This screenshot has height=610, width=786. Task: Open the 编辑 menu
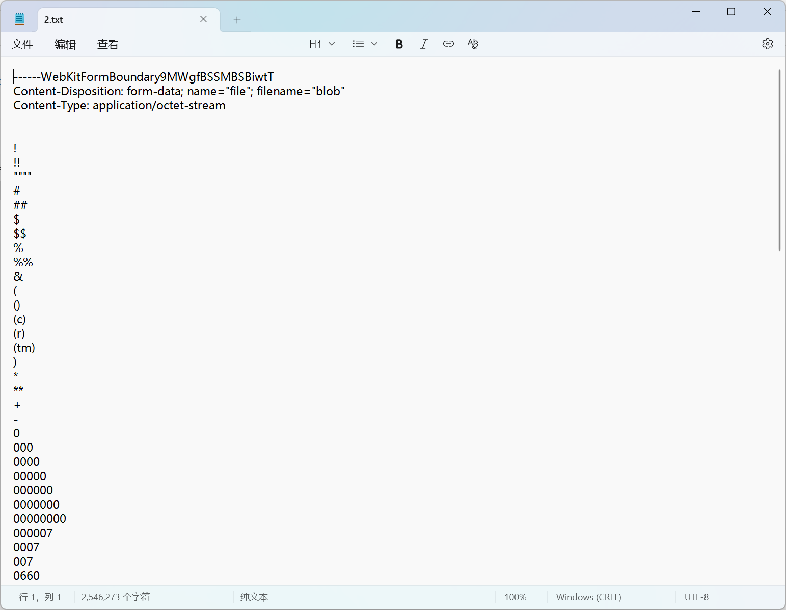coord(65,45)
